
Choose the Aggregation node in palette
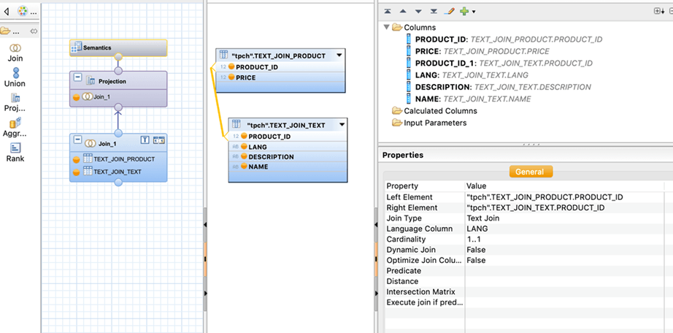[15, 126]
